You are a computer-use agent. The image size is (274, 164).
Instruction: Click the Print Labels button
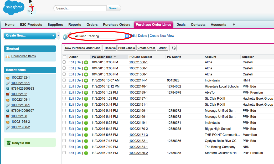click(127, 48)
